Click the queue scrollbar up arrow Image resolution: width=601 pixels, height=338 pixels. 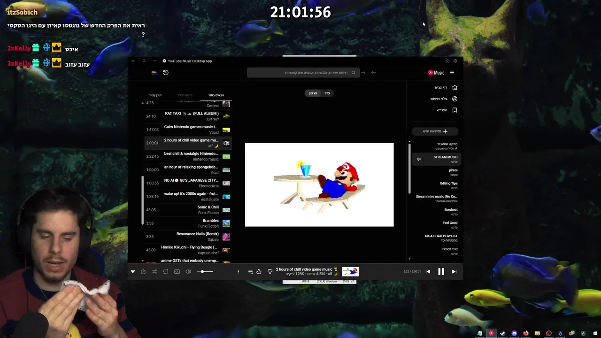[x=143, y=103]
